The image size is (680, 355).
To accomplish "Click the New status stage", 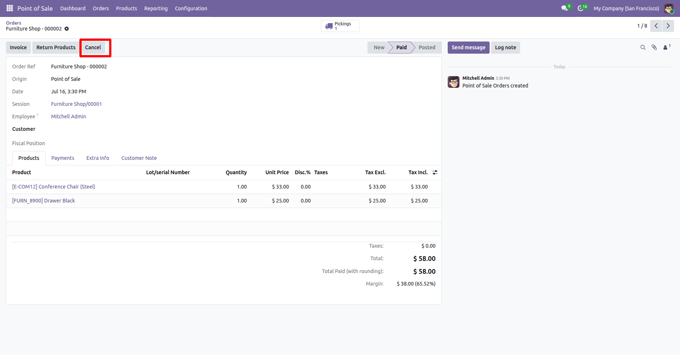I will coord(379,47).
